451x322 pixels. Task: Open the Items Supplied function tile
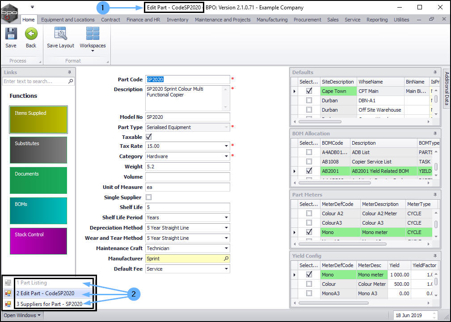click(38, 120)
